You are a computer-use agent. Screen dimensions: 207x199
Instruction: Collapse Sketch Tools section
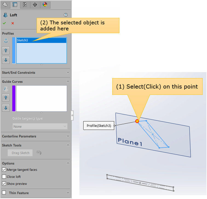68,145
